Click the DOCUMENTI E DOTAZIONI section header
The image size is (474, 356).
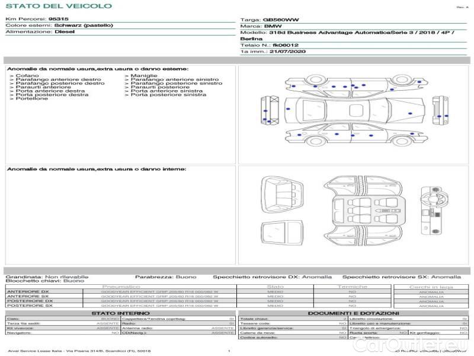point(353,313)
